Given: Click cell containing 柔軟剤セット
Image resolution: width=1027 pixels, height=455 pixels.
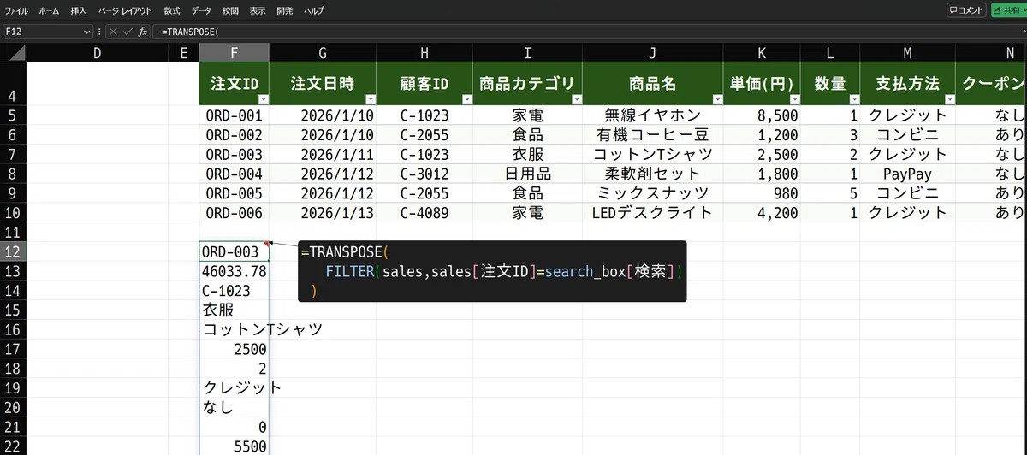Looking at the screenshot, I should click(653, 174).
